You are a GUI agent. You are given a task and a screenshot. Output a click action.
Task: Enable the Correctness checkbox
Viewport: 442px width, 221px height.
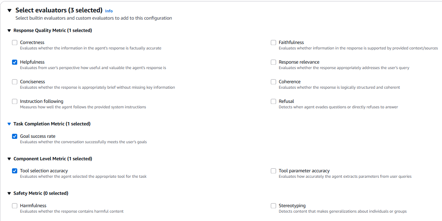(x=15, y=43)
